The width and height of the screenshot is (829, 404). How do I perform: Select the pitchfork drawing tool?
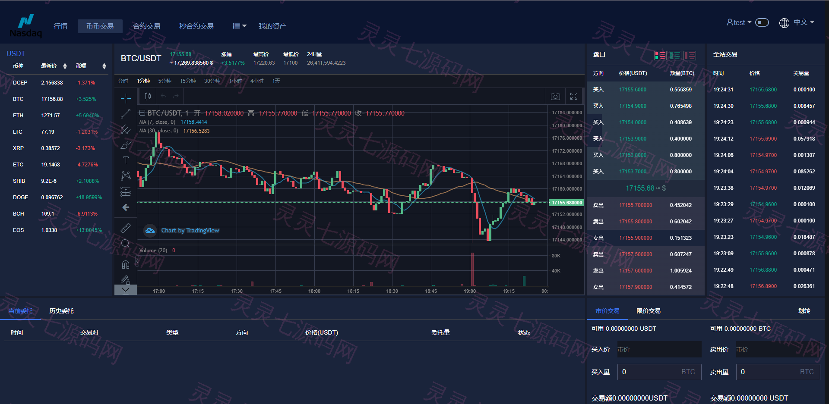coord(126,129)
